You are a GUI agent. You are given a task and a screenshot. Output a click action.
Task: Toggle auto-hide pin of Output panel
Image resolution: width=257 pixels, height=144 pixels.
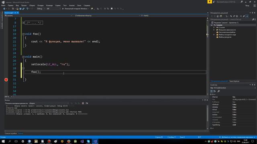[205, 100]
